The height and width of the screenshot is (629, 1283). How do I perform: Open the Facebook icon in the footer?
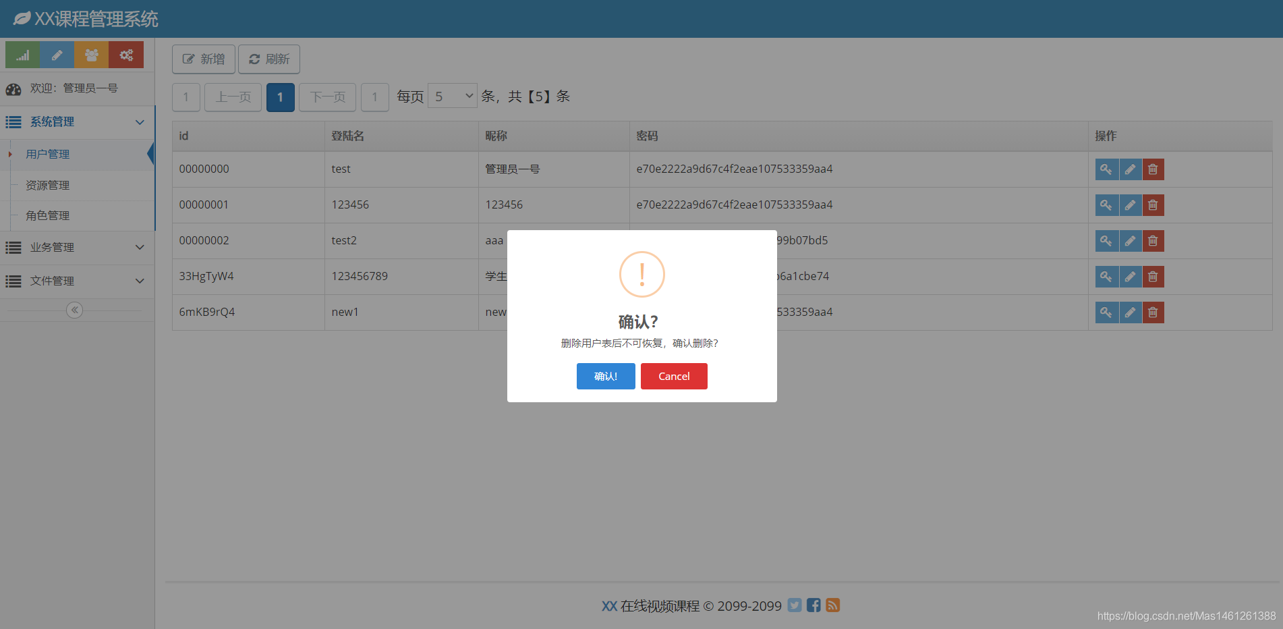pos(814,605)
